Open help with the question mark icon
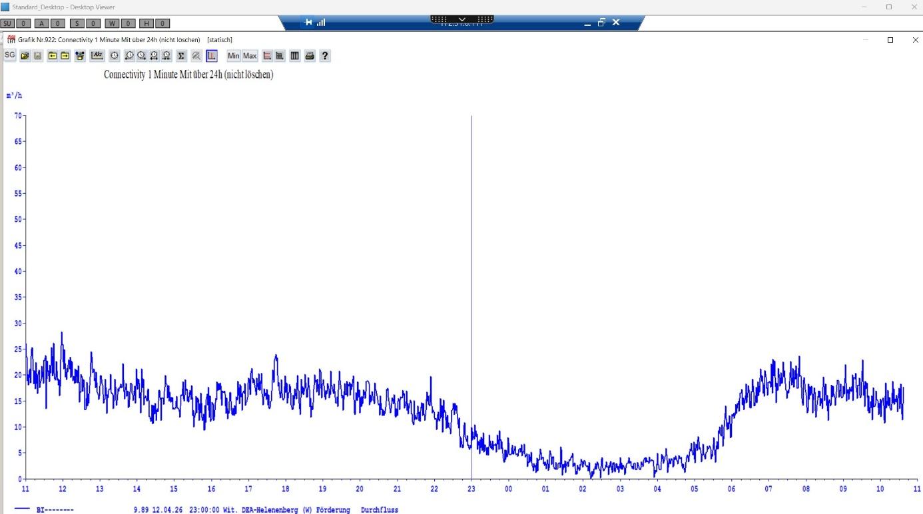Viewport: 923px width, 514px height. pyautogui.click(x=324, y=56)
